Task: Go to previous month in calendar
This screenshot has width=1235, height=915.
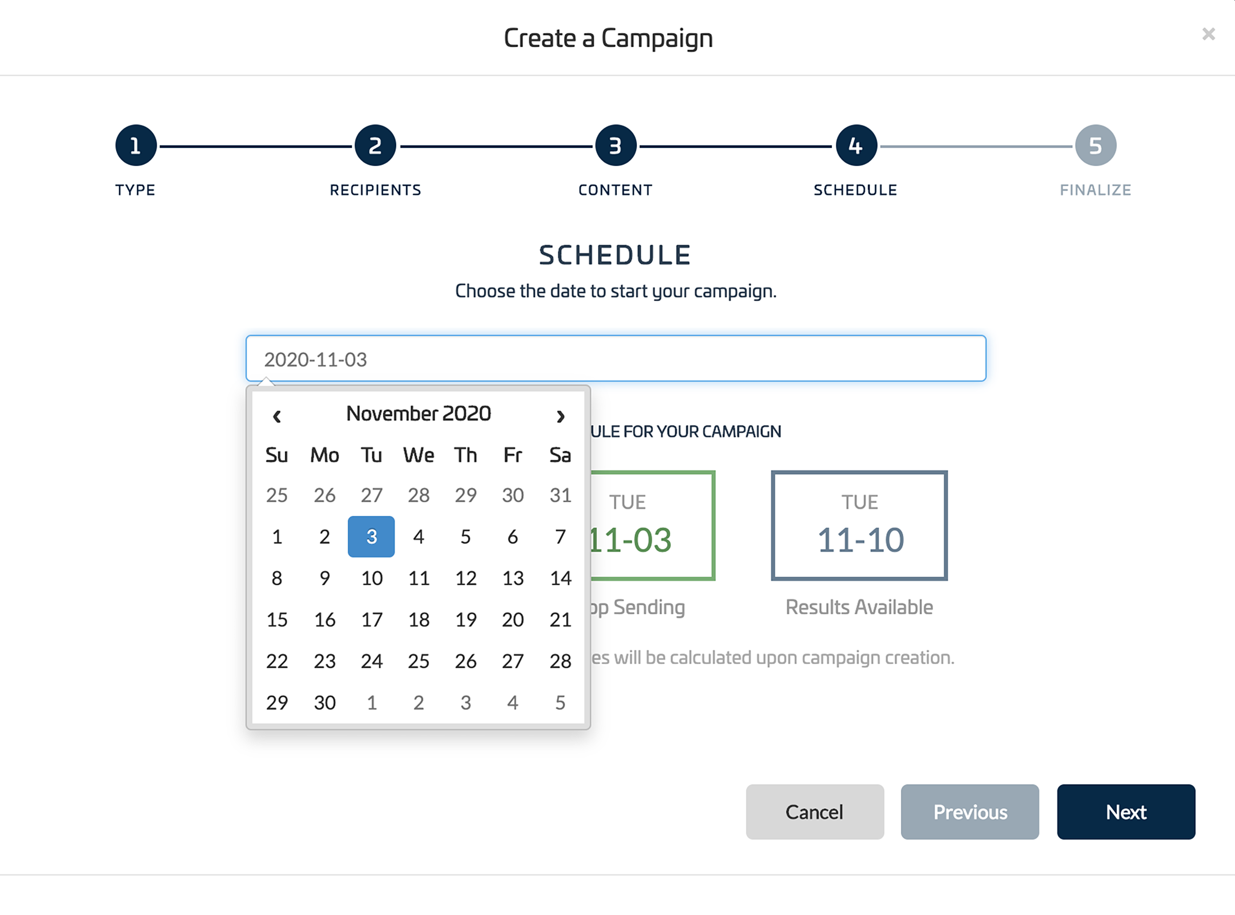Action: click(x=277, y=416)
